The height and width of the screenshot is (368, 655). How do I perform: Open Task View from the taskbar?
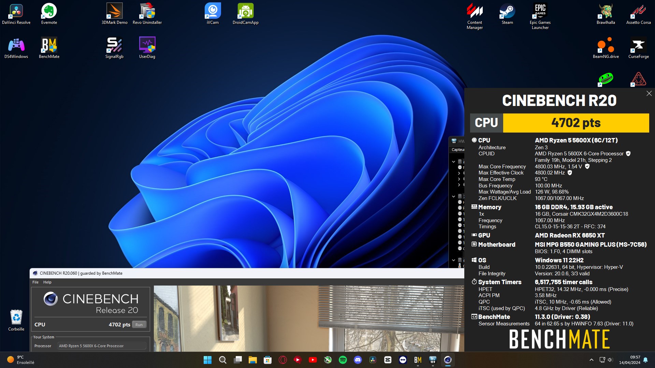pyautogui.click(x=237, y=360)
